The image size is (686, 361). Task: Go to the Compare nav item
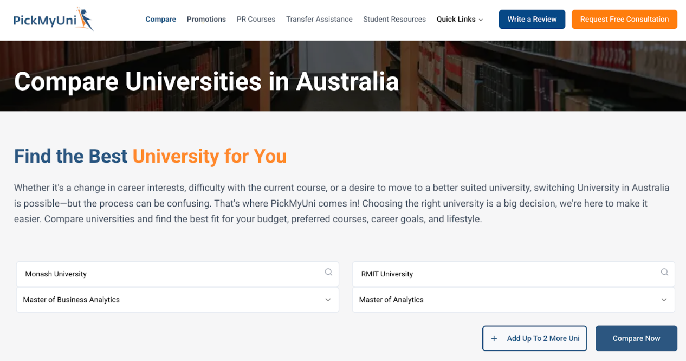click(x=160, y=20)
